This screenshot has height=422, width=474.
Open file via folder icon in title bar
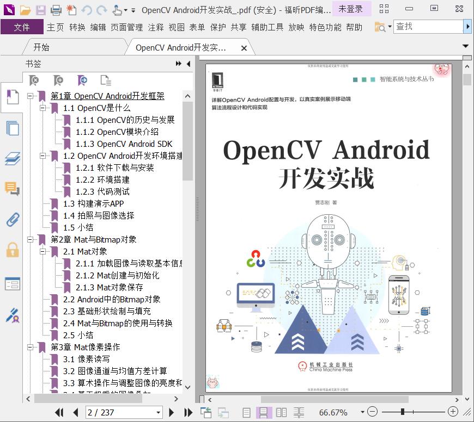[x=25, y=10]
